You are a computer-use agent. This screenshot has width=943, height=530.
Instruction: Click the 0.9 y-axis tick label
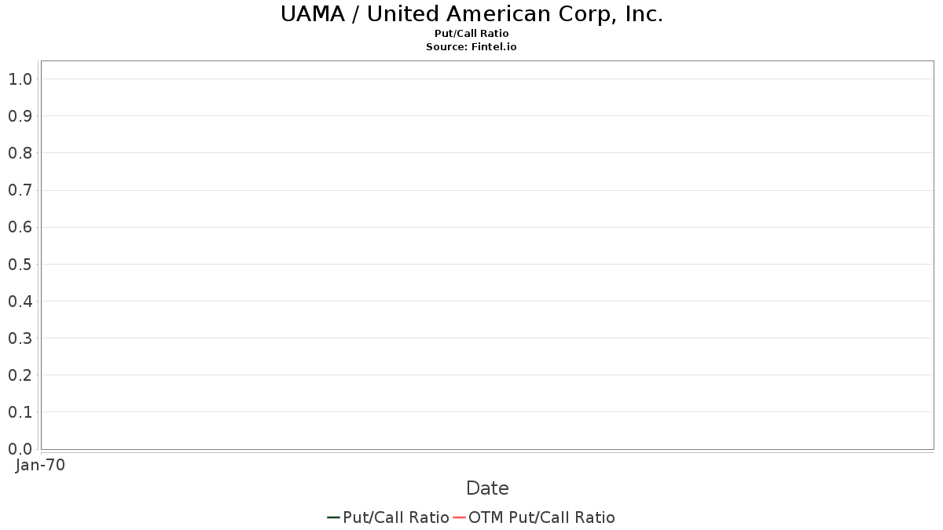pos(20,116)
